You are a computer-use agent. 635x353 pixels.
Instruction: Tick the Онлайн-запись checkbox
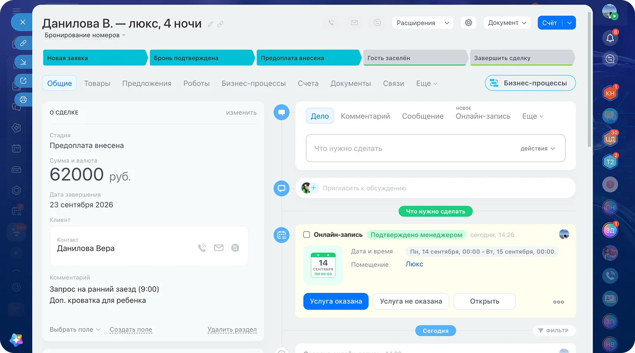click(306, 235)
